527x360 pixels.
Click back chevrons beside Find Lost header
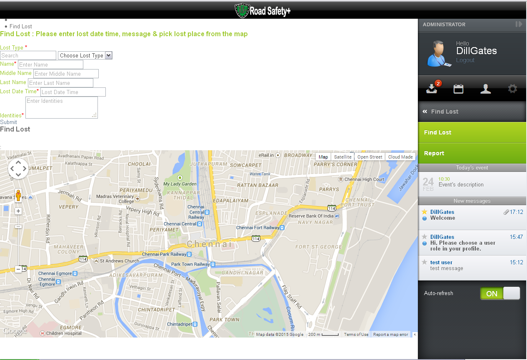point(425,112)
